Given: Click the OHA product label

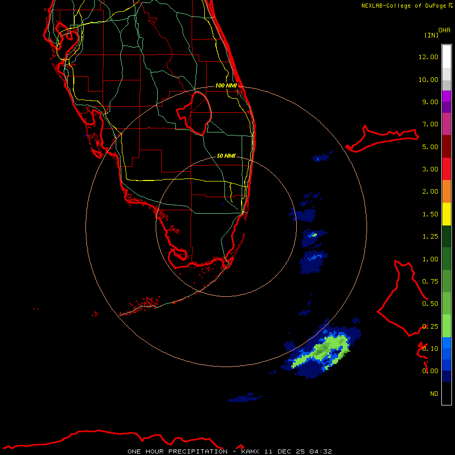Looking at the screenshot, I should pyautogui.click(x=444, y=30).
